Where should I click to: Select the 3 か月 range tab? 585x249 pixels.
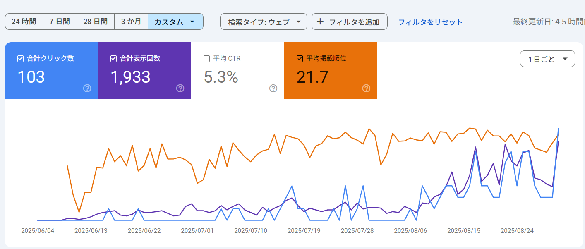coord(131,22)
